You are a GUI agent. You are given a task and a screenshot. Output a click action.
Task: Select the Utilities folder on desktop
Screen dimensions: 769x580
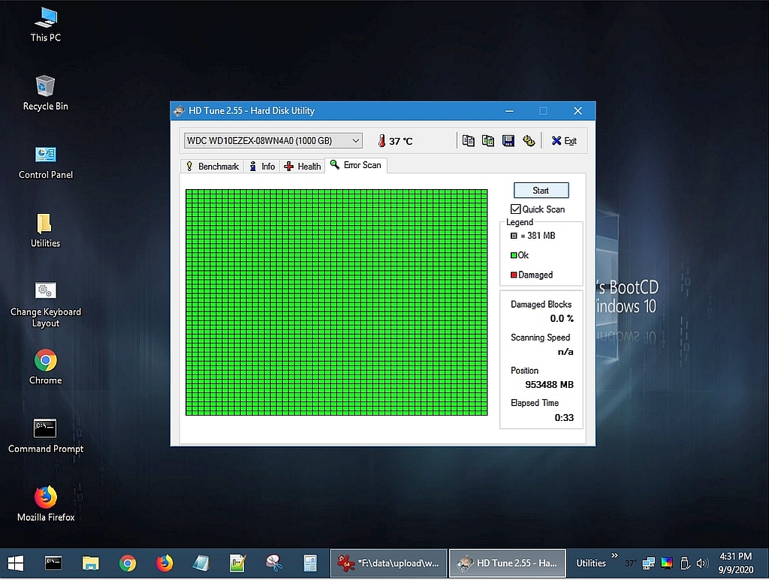[45, 230]
